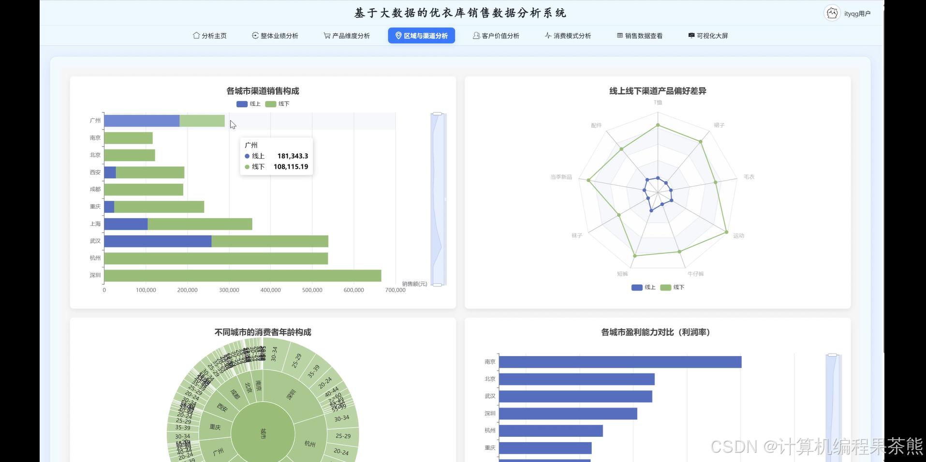Image resolution: width=926 pixels, height=462 pixels.
Task: Click the 配件 radar axis label
Action: click(x=596, y=125)
